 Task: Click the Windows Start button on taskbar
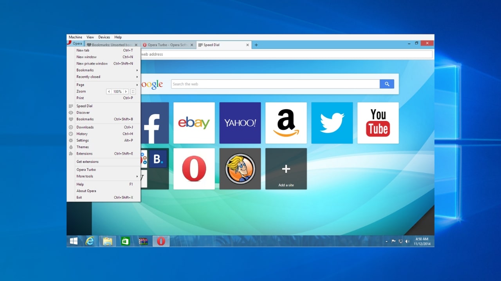point(74,242)
